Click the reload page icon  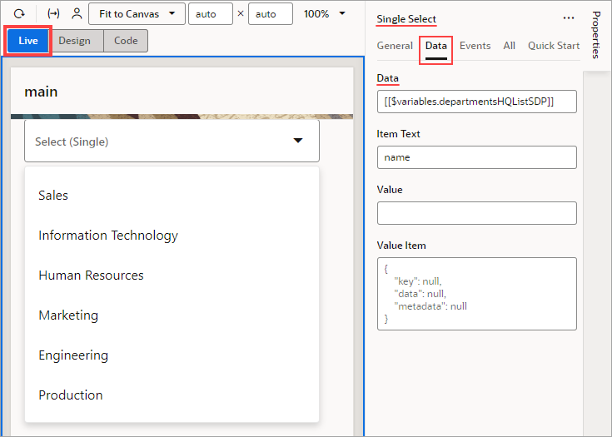pyautogui.click(x=19, y=14)
